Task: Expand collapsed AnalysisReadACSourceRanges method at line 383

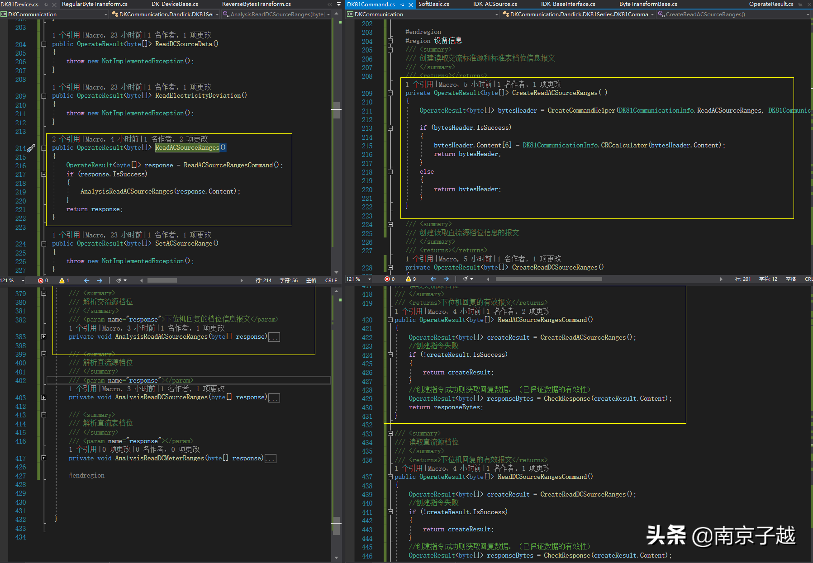Action: click(x=44, y=336)
